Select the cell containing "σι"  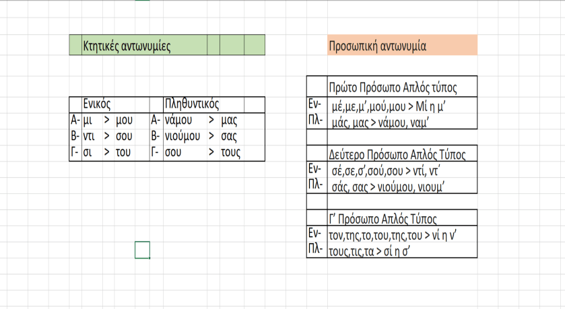[88, 153]
